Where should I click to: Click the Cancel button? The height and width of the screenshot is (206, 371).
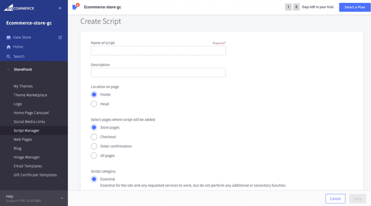click(335, 199)
